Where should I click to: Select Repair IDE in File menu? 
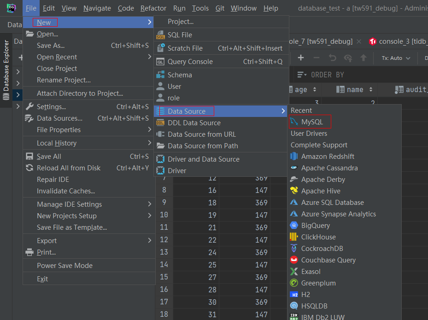tap(89, 180)
